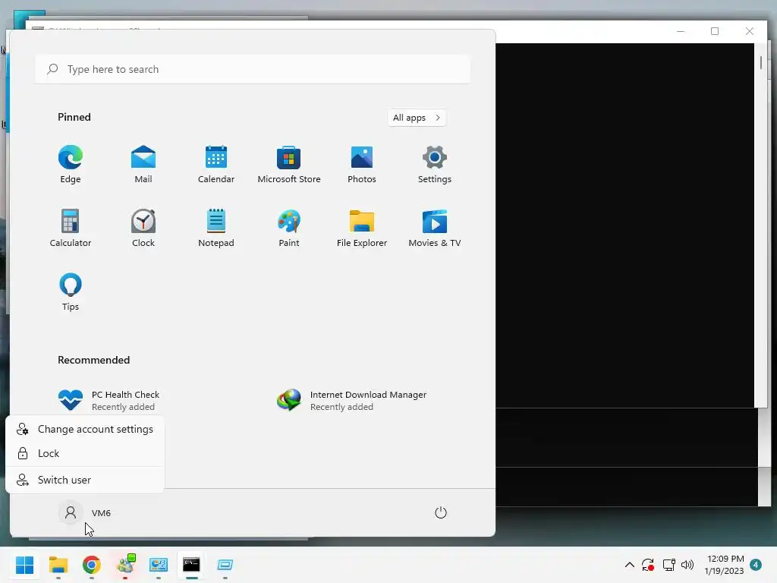Open File Explorer from the taskbar

[x=58, y=565]
